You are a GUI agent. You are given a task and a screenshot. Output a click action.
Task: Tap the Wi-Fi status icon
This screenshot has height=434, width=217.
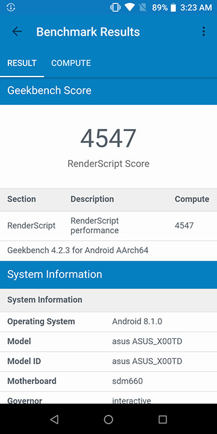(x=130, y=7)
